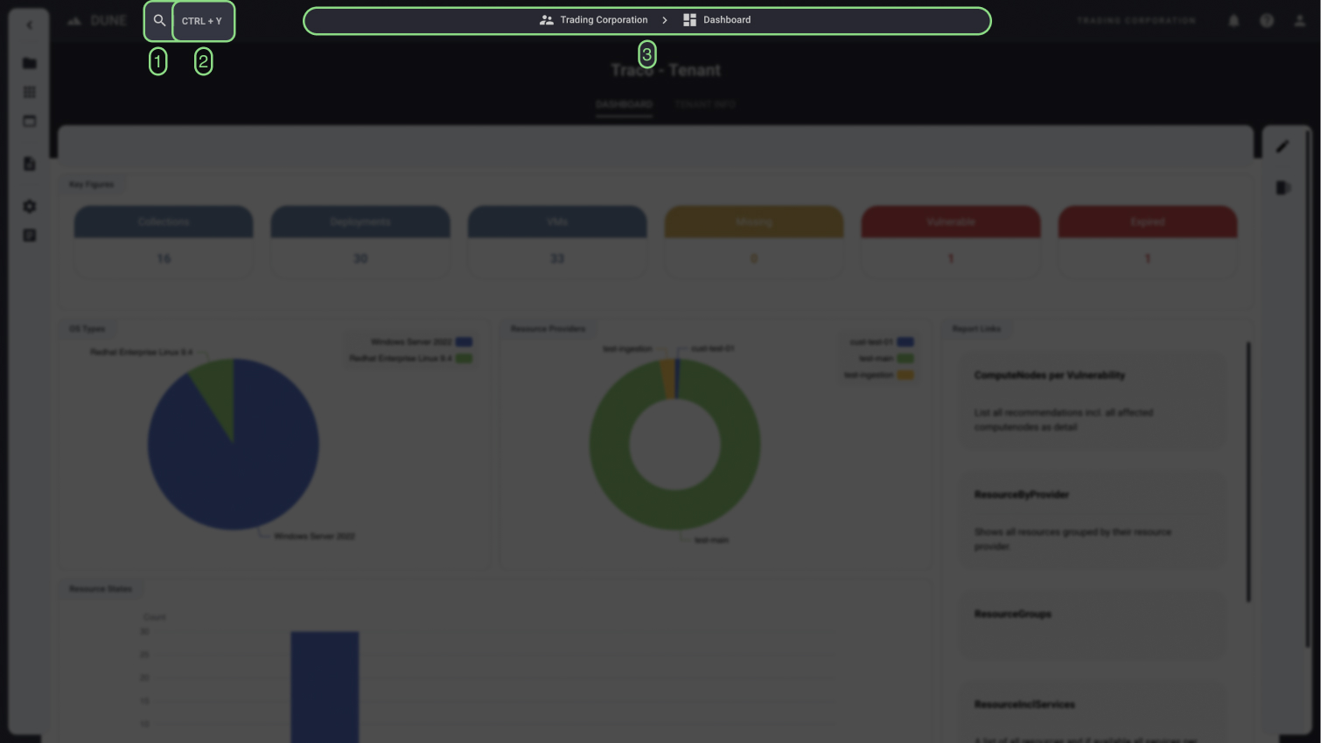This screenshot has height=743, width=1321.
Task: Open the document icon in the sidebar
Action: coord(29,164)
